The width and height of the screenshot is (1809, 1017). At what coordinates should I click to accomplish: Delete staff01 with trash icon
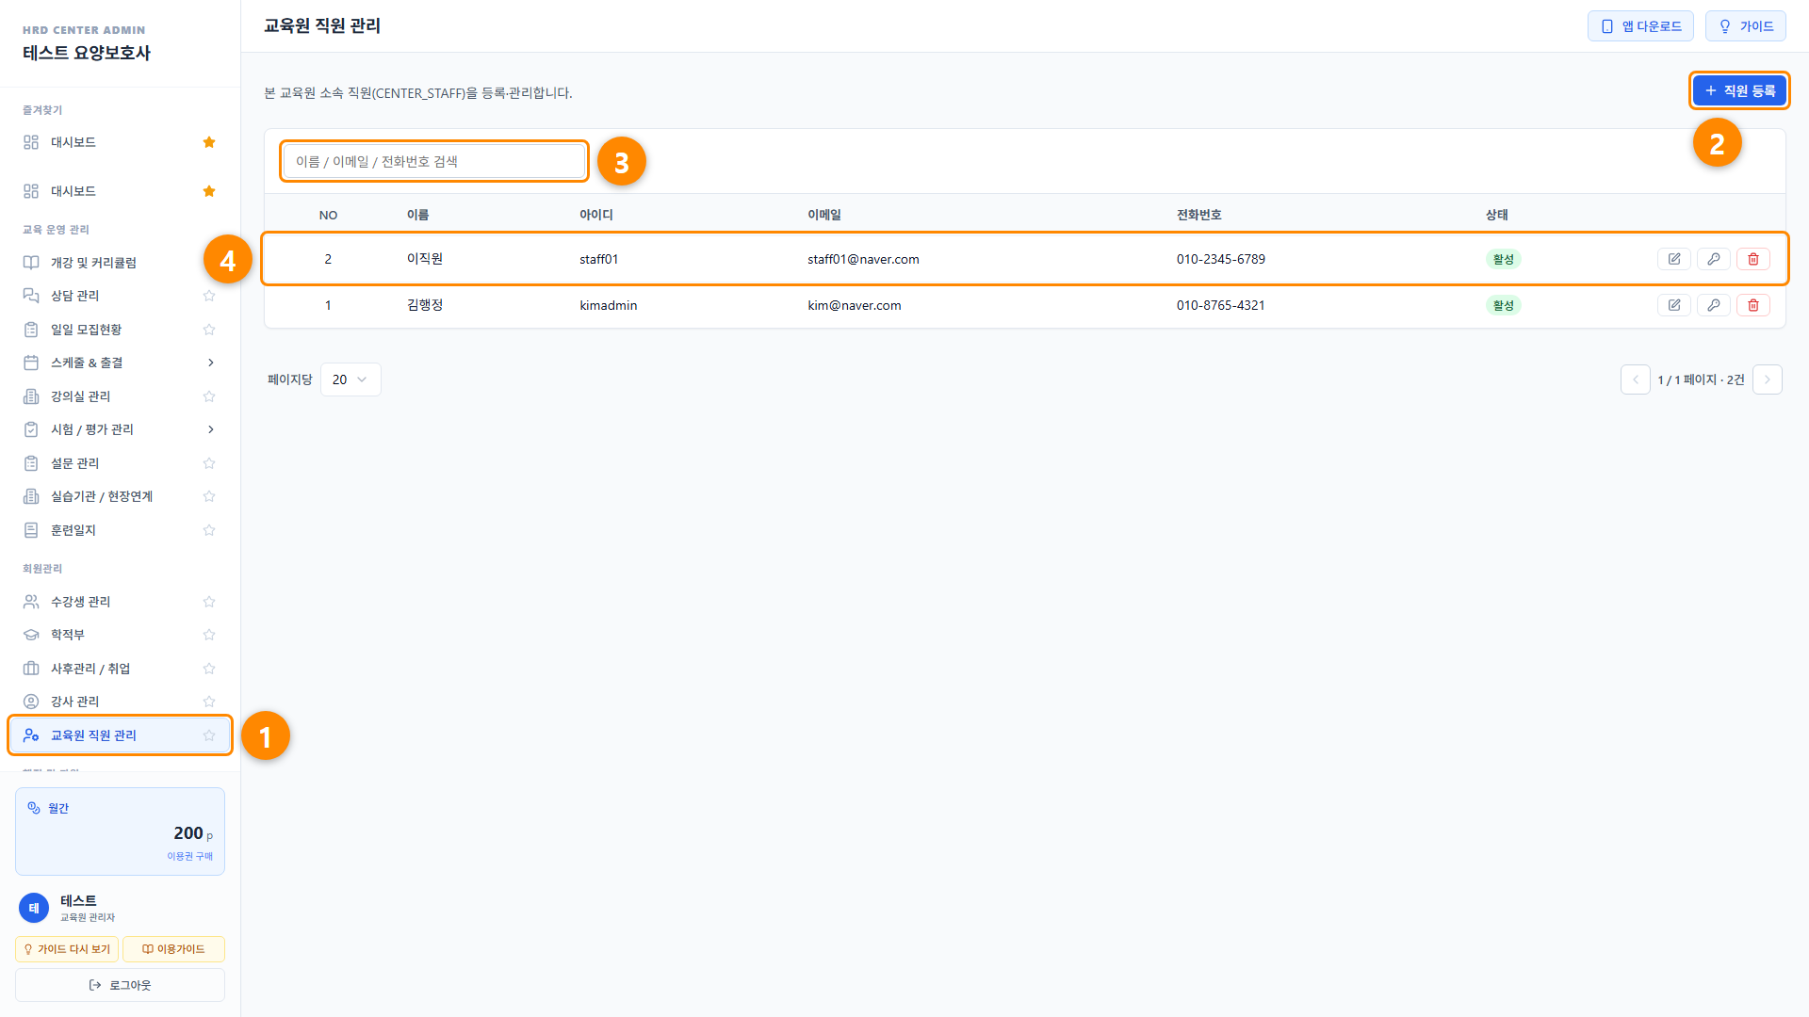coord(1753,259)
